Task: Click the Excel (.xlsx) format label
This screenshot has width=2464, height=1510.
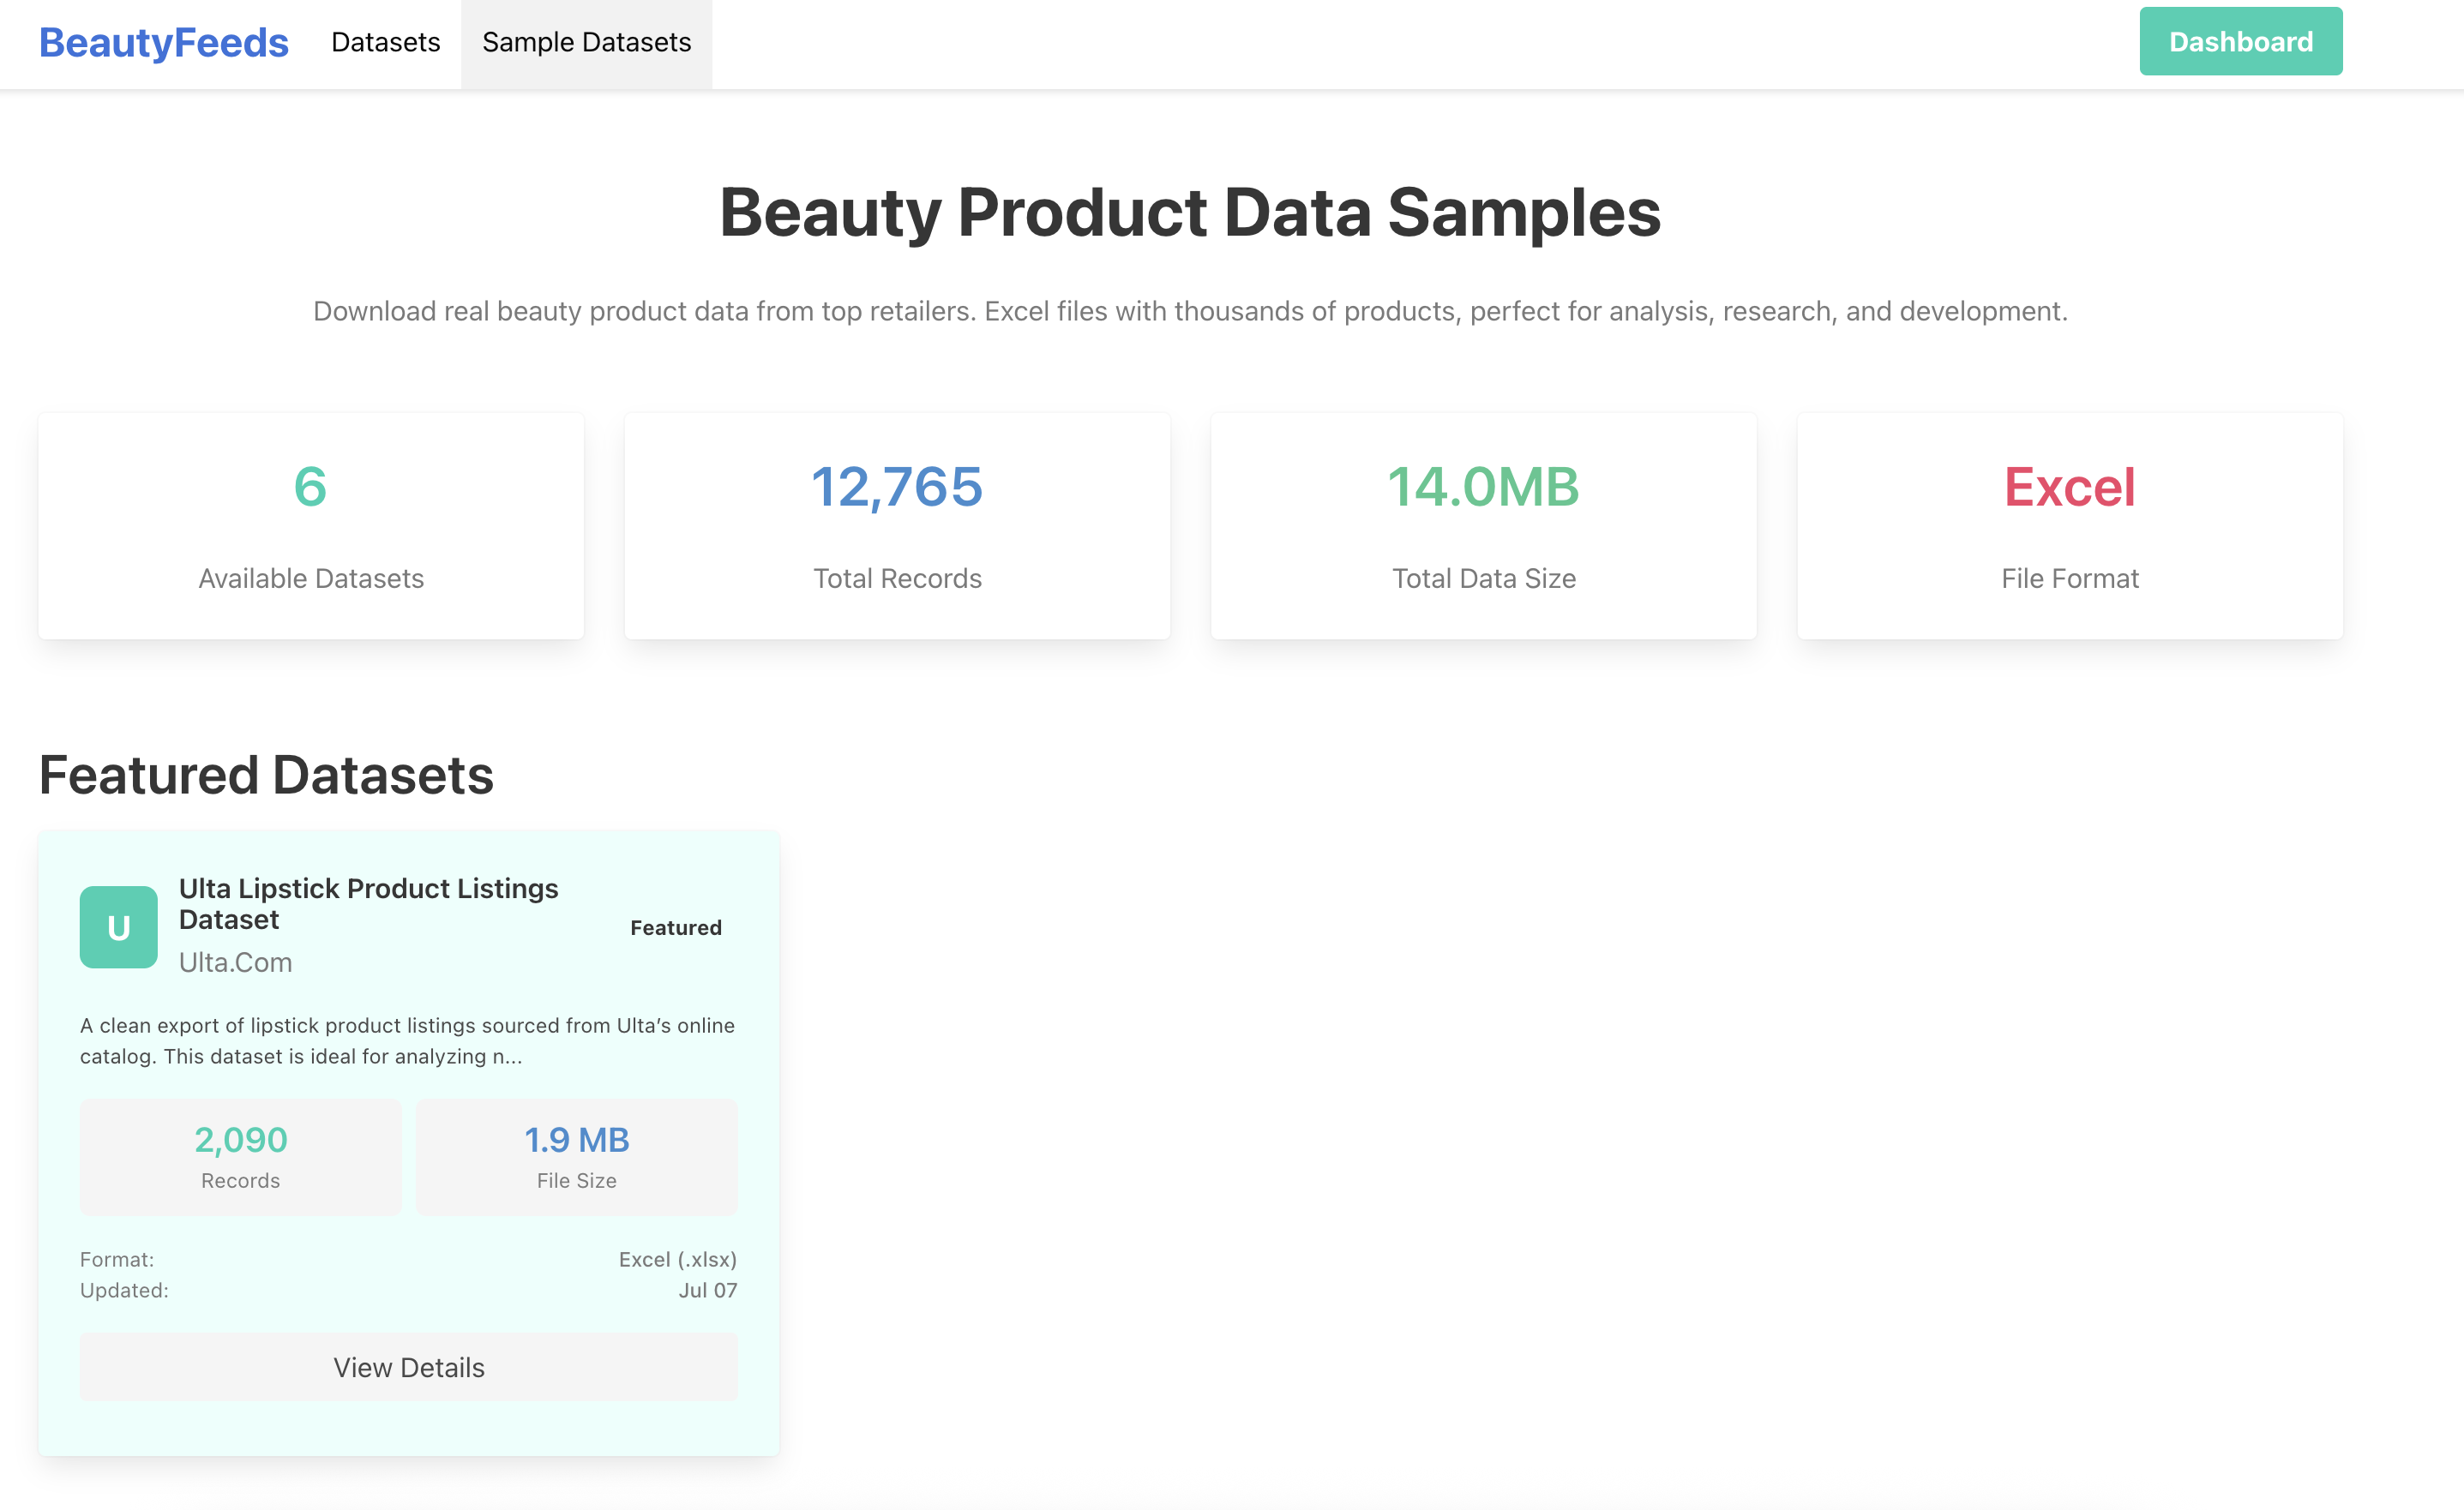Action: pyautogui.click(x=677, y=1259)
